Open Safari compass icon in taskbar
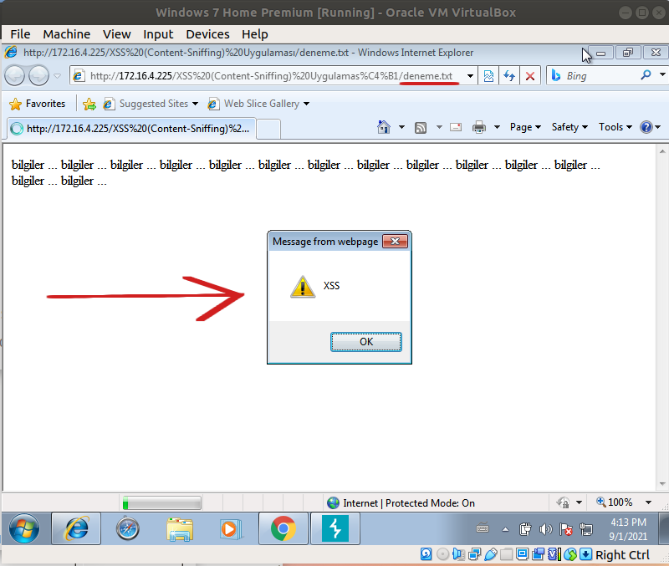The width and height of the screenshot is (669, 566). pyautogui.click(x=128, y=529)
